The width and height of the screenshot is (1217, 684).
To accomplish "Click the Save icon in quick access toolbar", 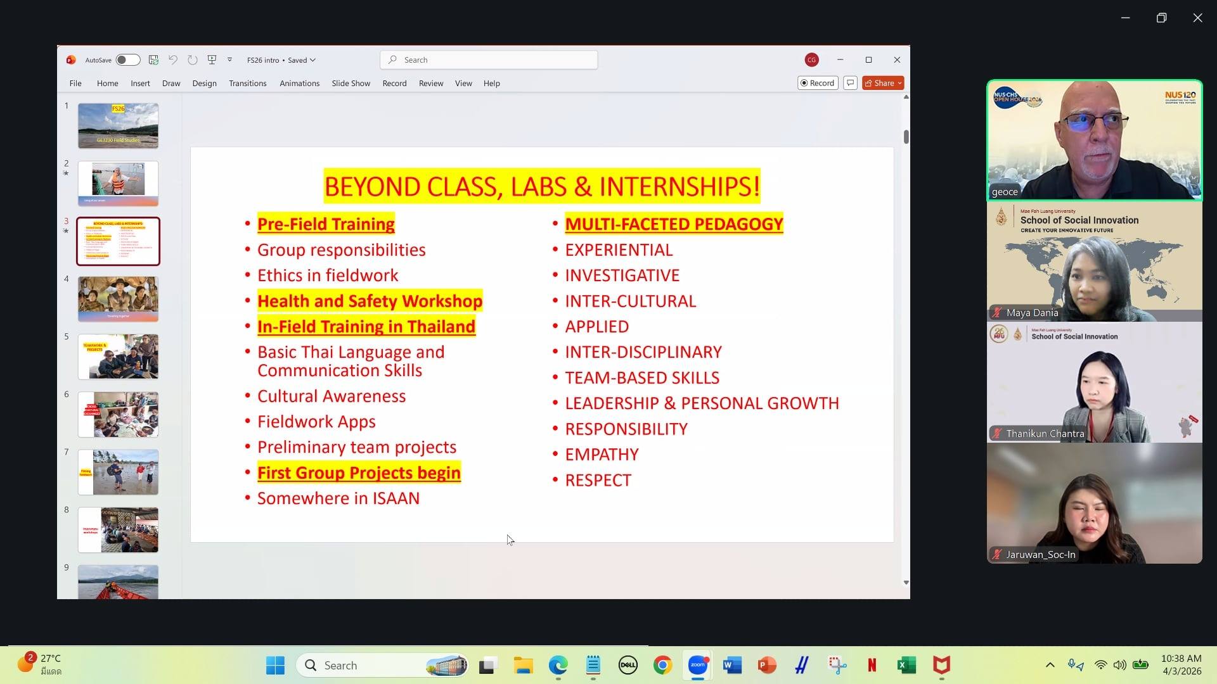I will tap(153, 60).
